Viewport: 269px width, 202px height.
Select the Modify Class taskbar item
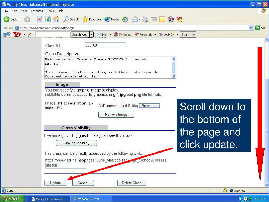pos(49,199)
